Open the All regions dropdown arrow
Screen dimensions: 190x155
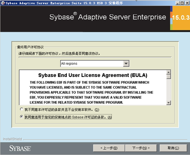tap(126, 64)
